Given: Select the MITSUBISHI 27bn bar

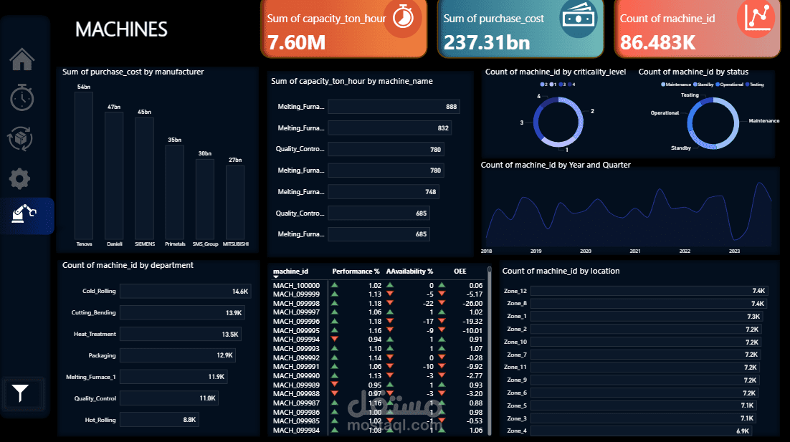Looking at the screenshot, I should [235, 203].
